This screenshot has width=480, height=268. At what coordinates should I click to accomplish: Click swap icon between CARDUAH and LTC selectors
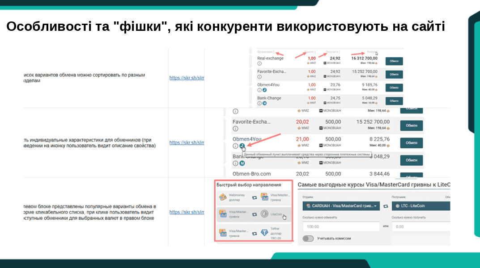[x=386, y=206]
